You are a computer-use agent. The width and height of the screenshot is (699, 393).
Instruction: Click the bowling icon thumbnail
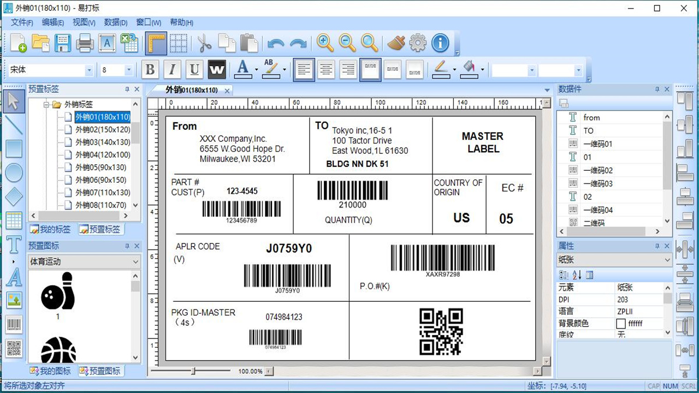point(58,291)
